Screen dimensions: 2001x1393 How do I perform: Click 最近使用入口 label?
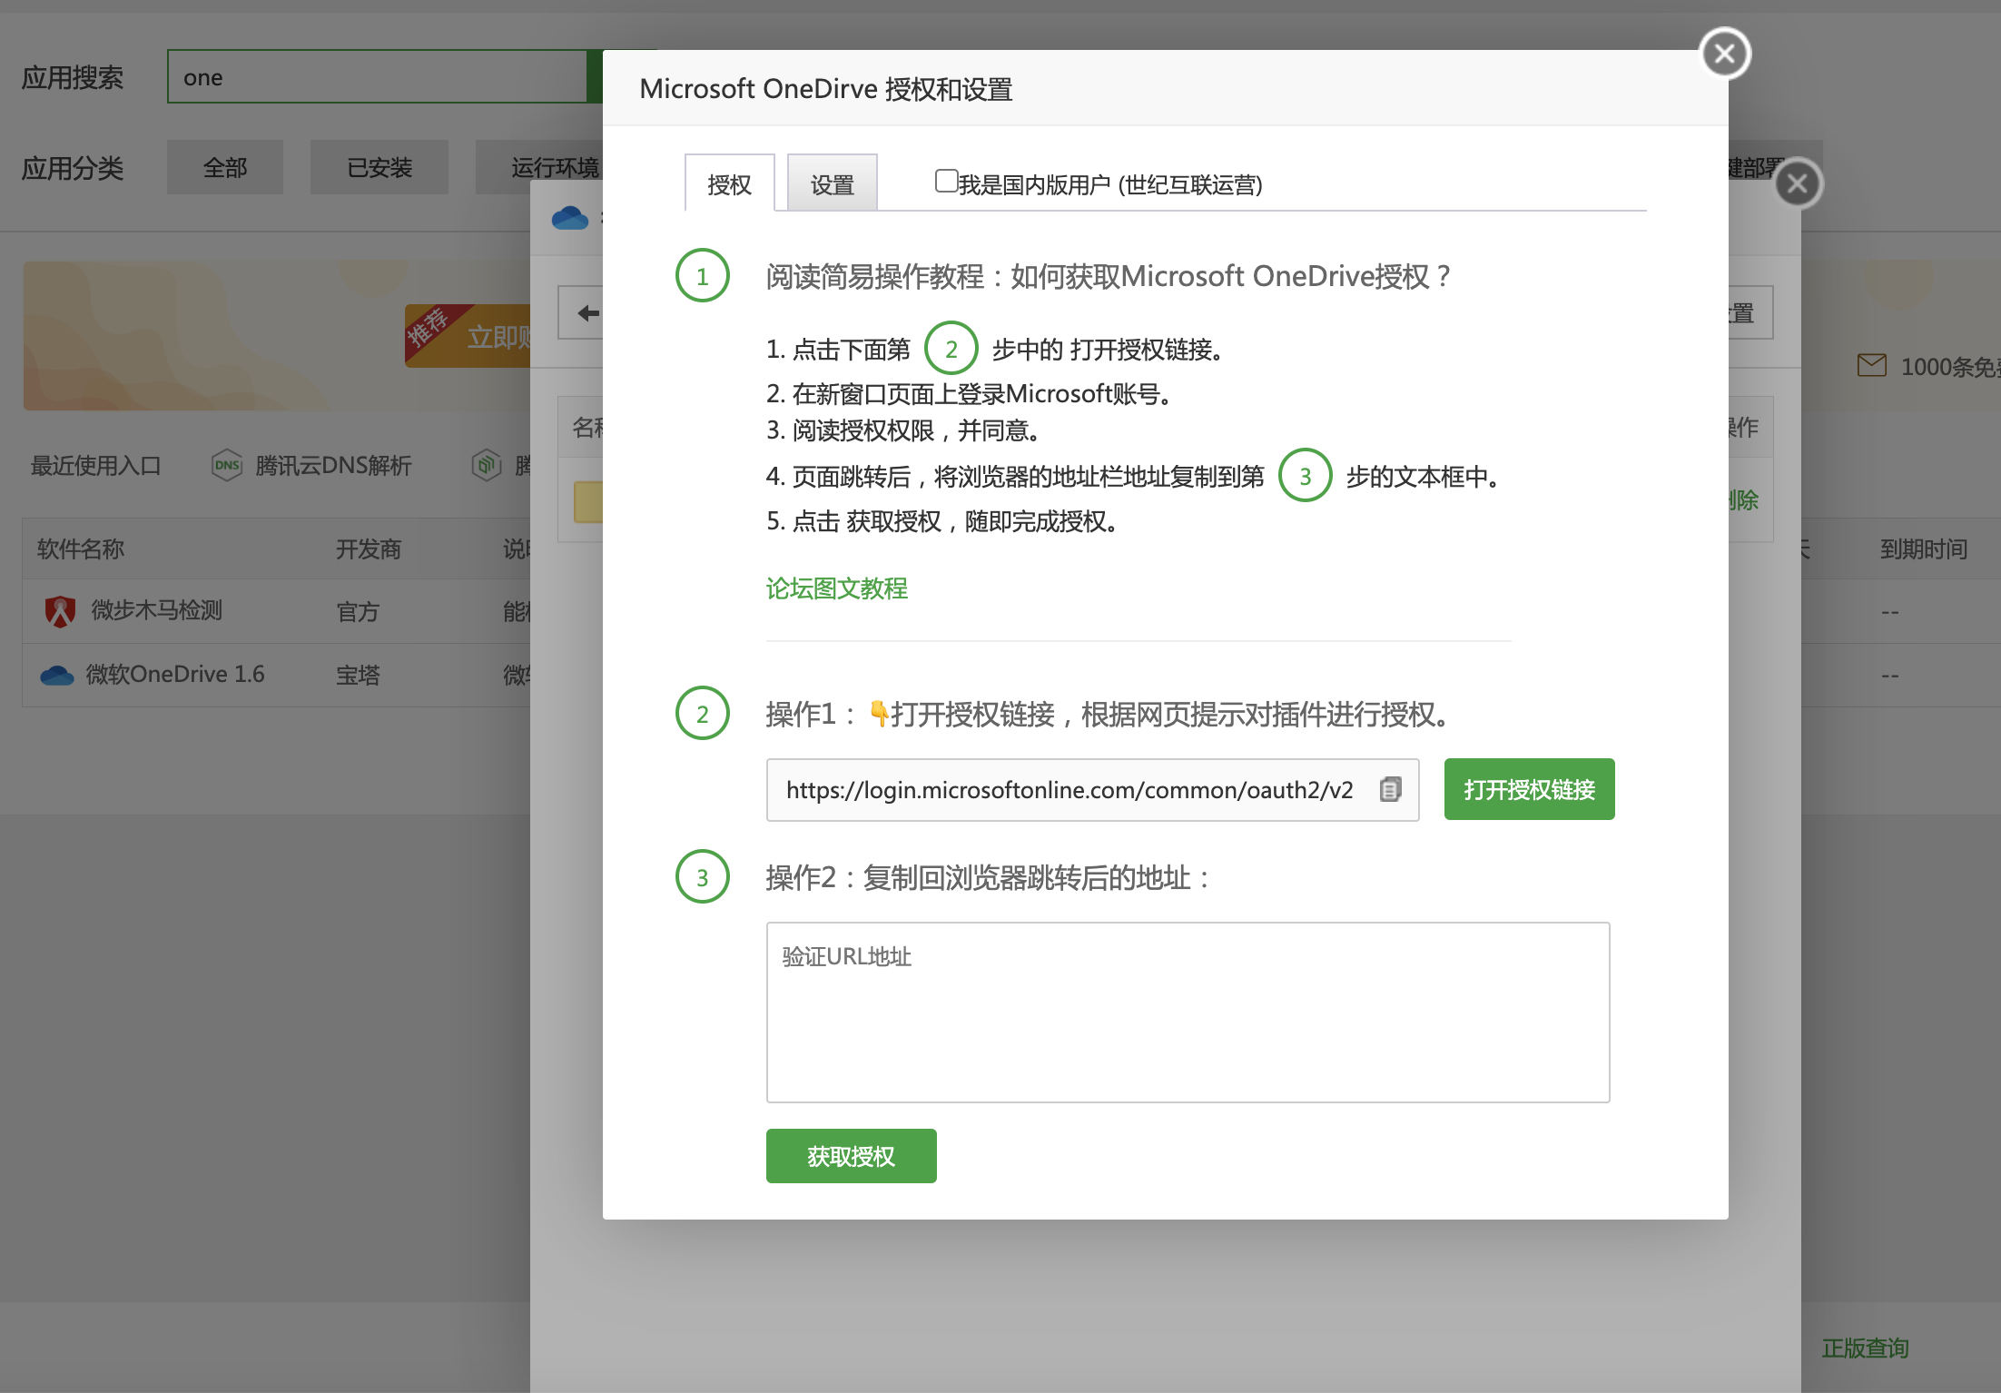96,466
